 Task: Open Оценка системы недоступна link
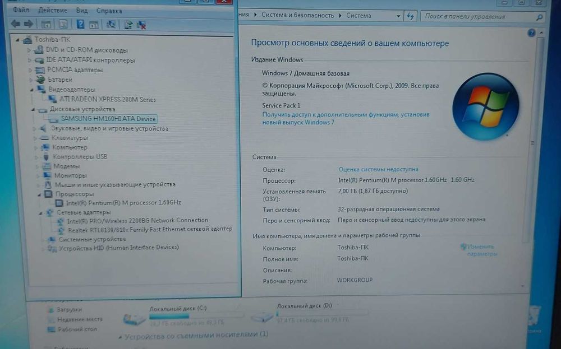click(x=378, y=169)
